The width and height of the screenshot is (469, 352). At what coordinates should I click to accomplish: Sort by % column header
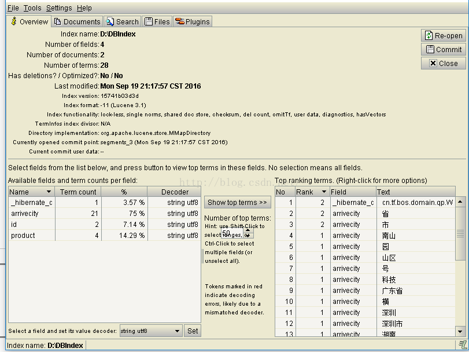[124, 192]
